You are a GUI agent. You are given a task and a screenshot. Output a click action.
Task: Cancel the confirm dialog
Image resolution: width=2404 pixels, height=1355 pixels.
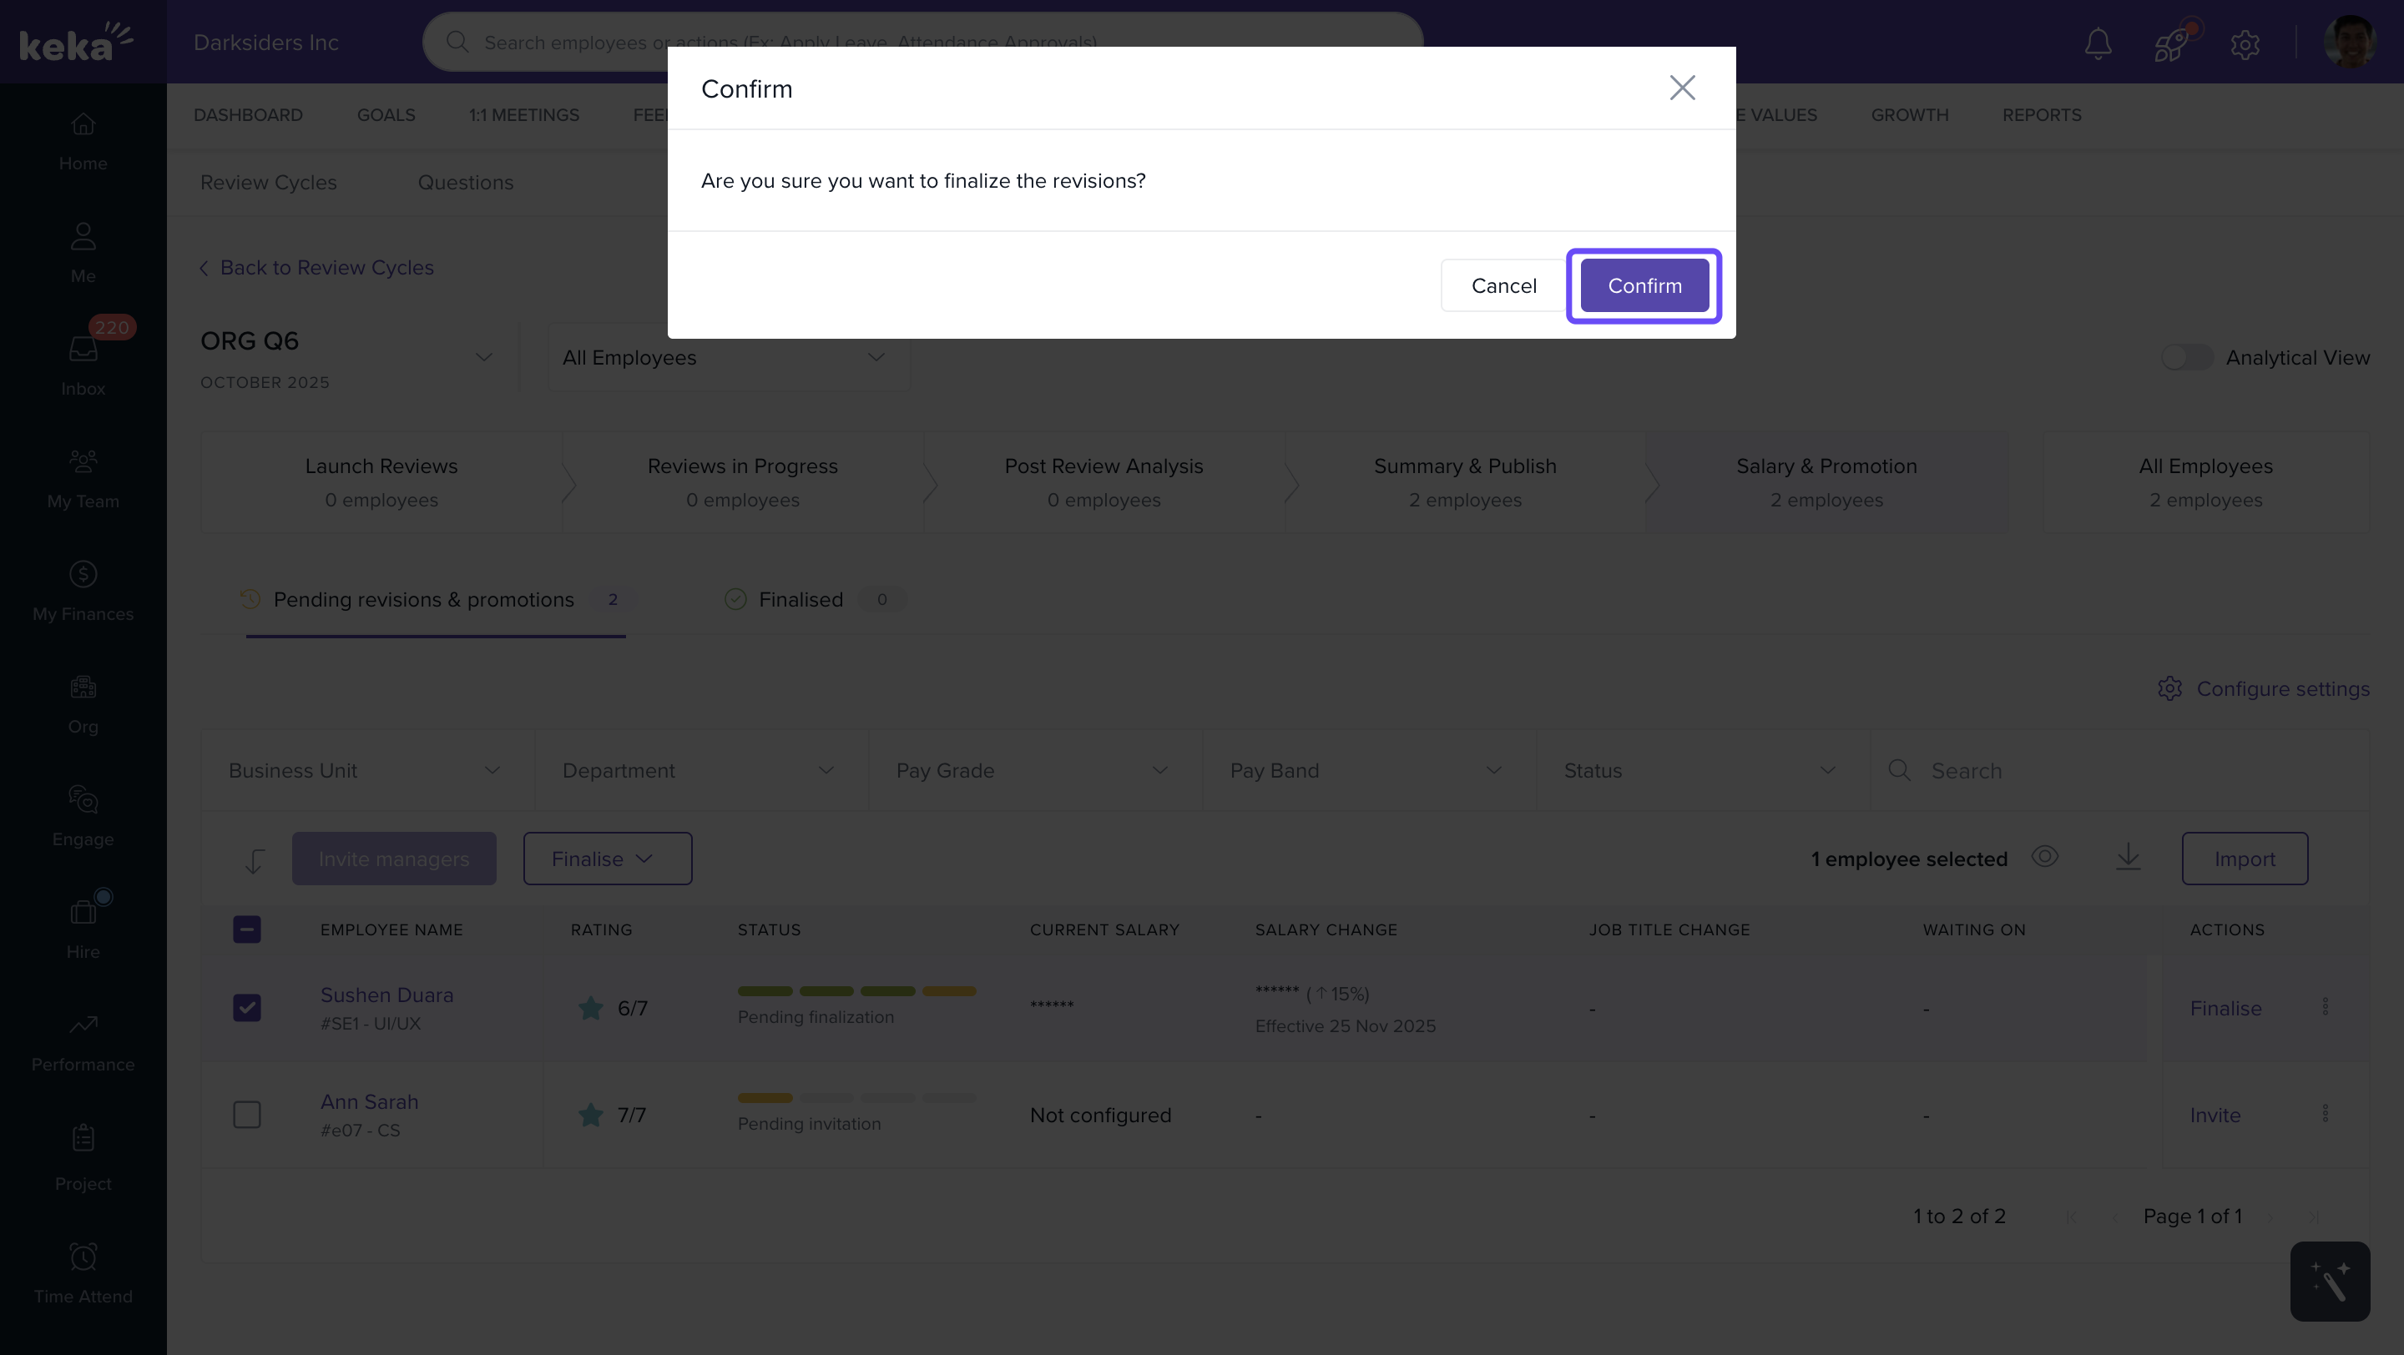[x=1502, y=285]
